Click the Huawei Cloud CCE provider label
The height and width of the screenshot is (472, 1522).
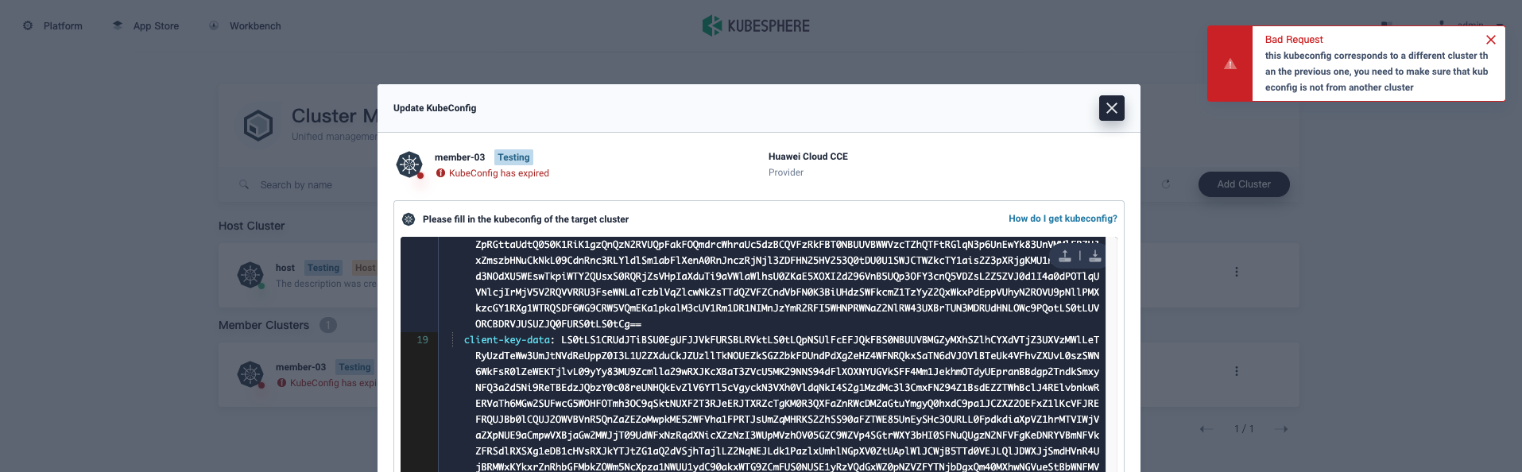(808, 157)
